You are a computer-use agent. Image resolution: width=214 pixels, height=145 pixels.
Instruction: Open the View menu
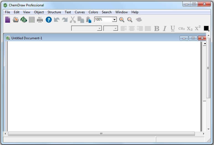[27, 12]
